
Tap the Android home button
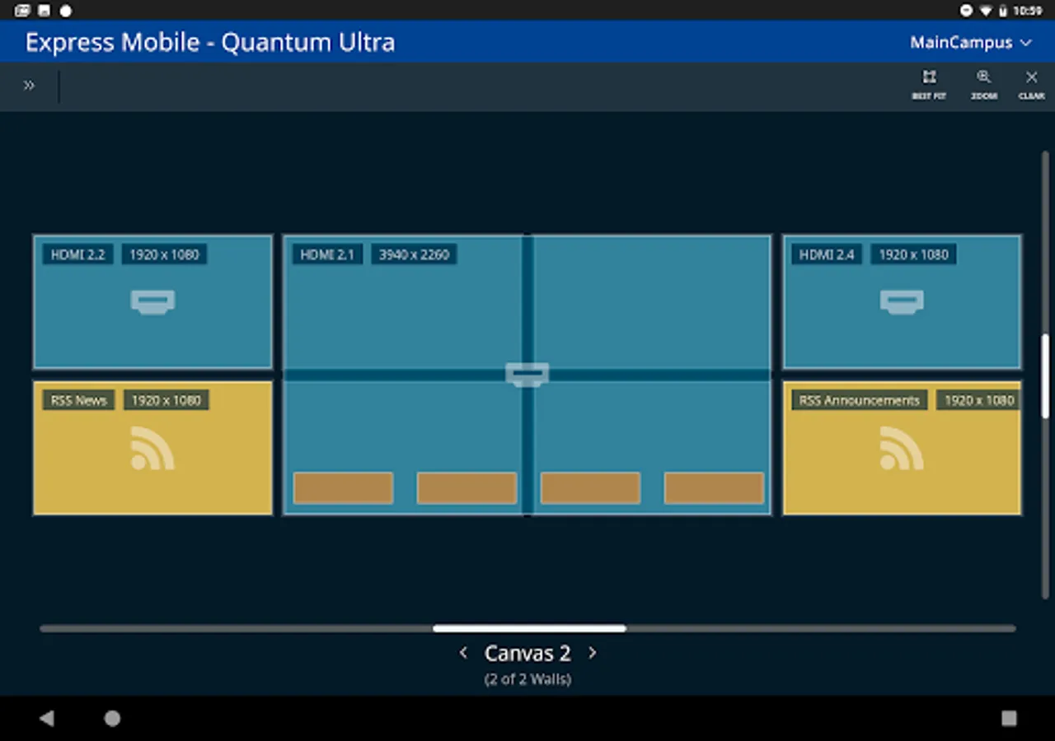pyautogui.click(x=112, y=718)
